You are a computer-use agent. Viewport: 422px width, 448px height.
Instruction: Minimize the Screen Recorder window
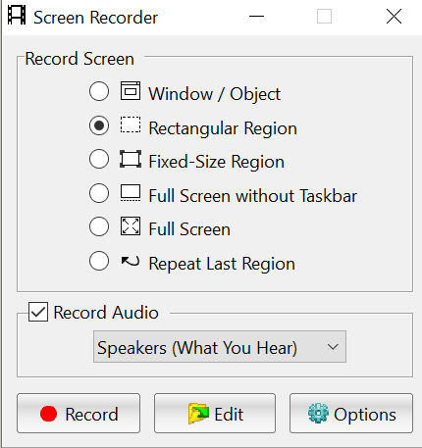pos(256,16)
